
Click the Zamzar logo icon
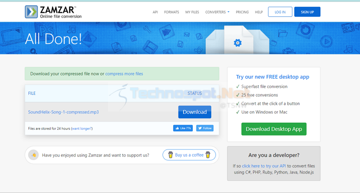31,12
